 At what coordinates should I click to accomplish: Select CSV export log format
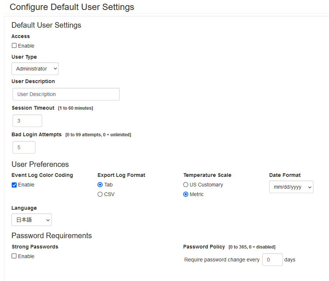click(x=100, y=194)
